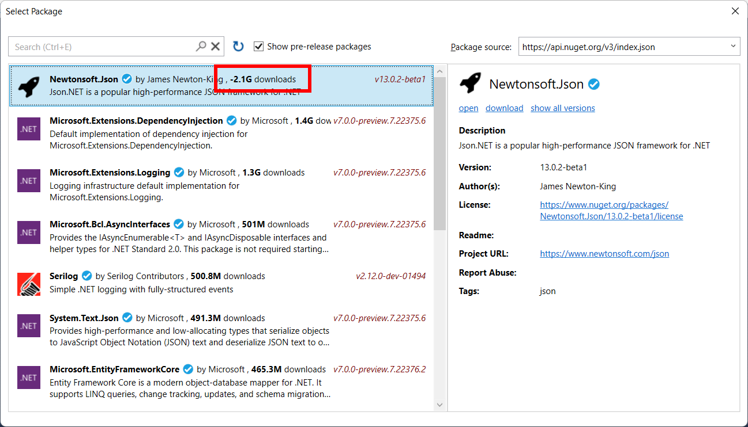Click the Newtonsoft.Json title in details pane
Viewport: 748px width, 427px height.
coord(536,84)
